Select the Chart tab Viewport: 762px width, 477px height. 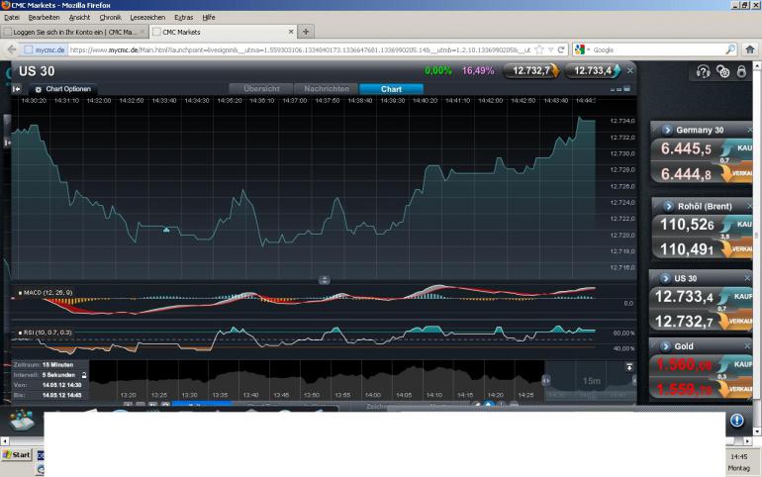click(391, 89)
